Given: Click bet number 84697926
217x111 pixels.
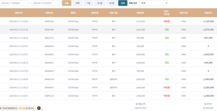Looking at the screenshot, I should [49, 21].
